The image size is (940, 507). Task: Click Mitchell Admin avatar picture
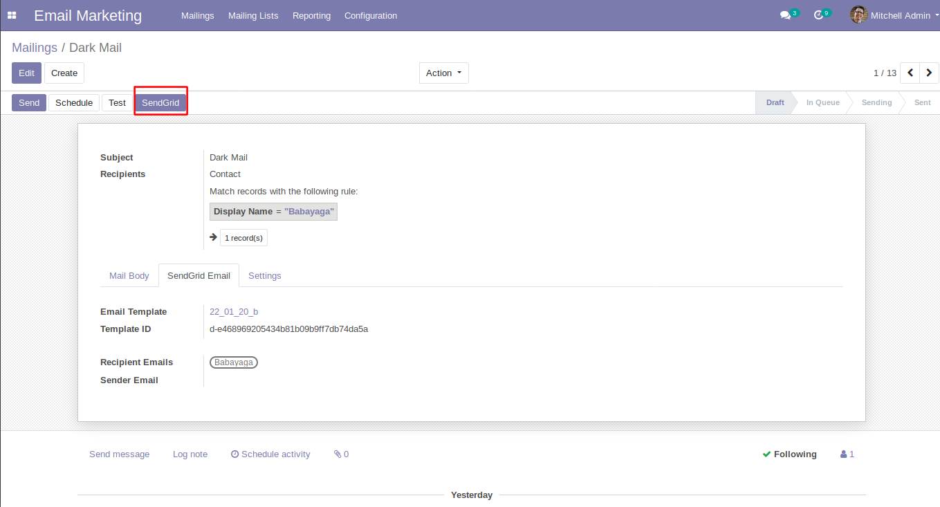[x=858, y=15]
